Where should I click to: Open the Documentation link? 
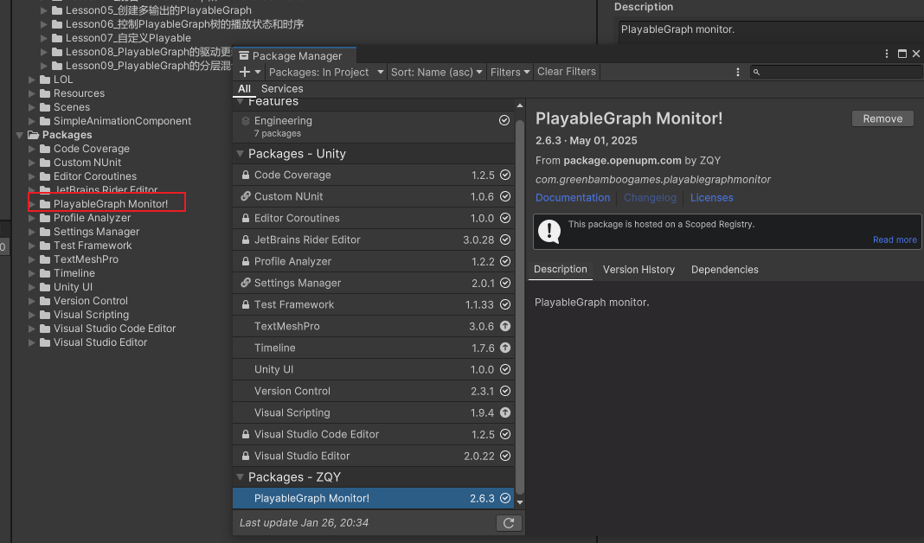click(573, 198)
